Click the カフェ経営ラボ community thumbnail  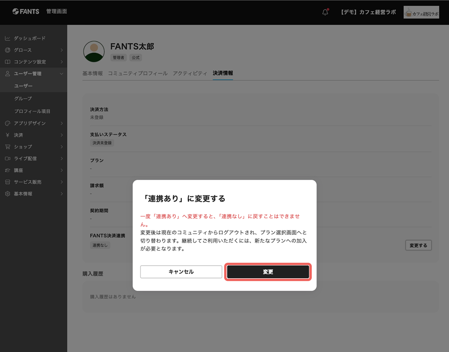click(421, 12)
